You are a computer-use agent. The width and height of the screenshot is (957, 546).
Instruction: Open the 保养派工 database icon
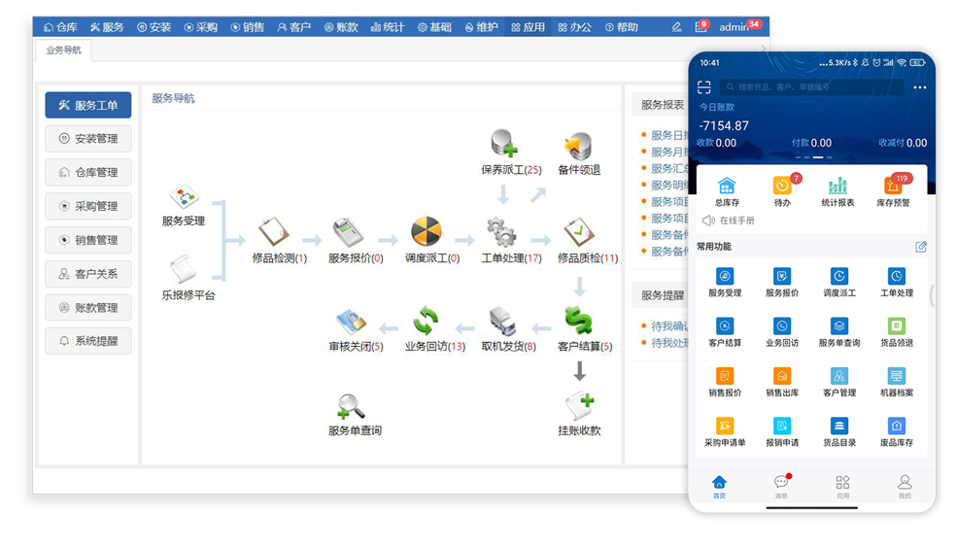click(x=503, y=145)
